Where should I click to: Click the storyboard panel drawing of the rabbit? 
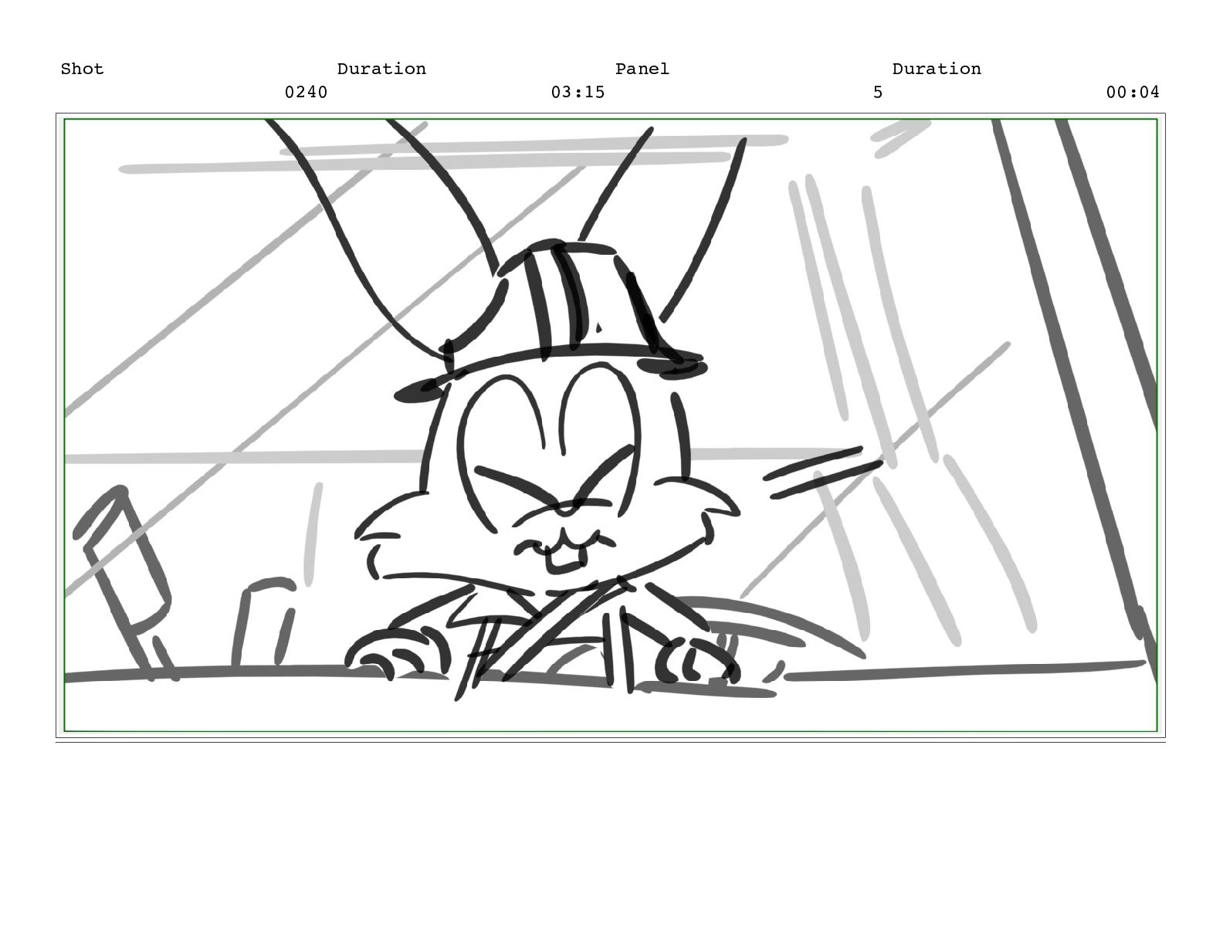(x=610, y=425)
